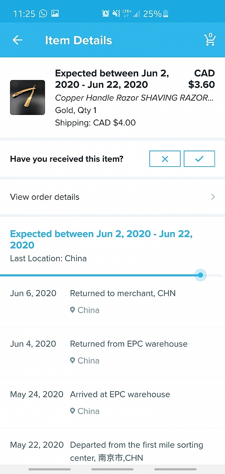This screenshot has width=225, height=474.
Task: Tap the back arrow icon
Action: coord(18,40)
